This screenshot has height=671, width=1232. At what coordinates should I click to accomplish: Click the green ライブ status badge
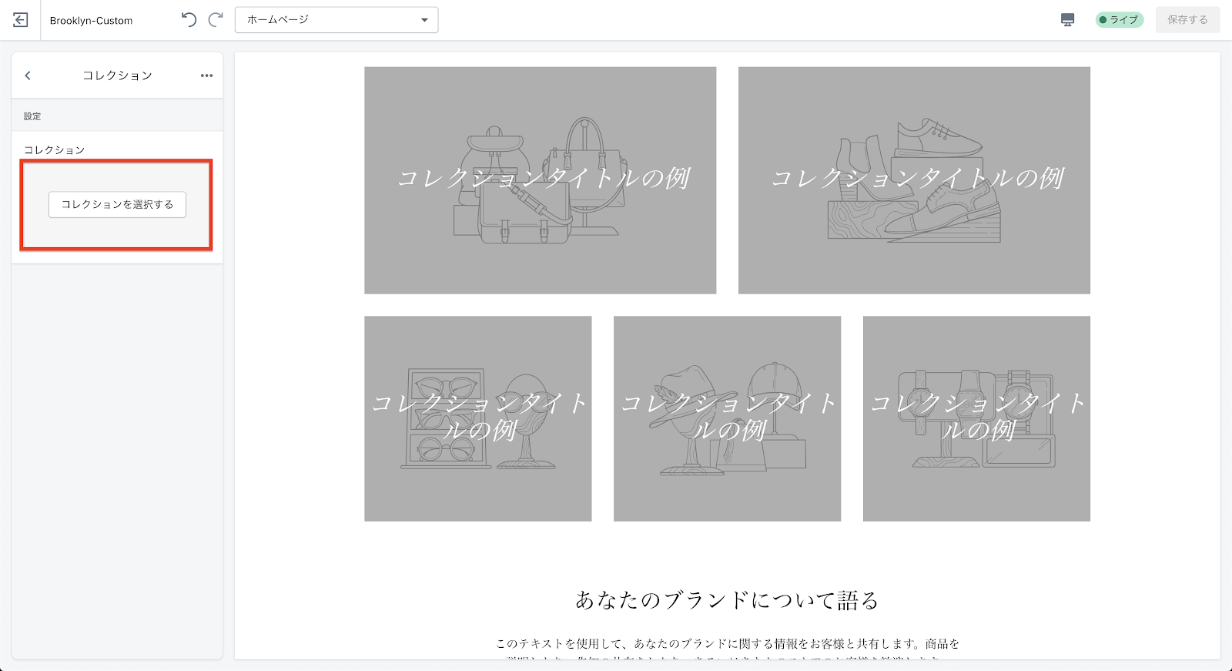coord(1119,20)
